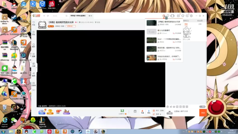This screenshot has height=134, width=238.
Task: Open watch history clock icon
Action: (x=164, y=16)
